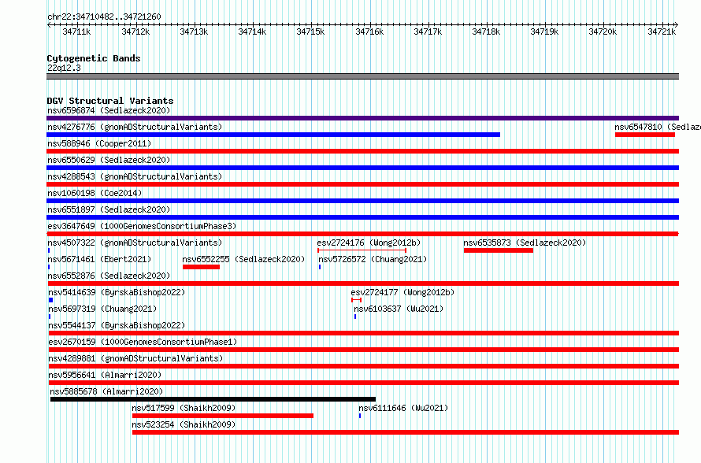The image size is (701, 463).
Task: Select the blue nsv5414639 square marker
Action: click(x=50, y=300)
